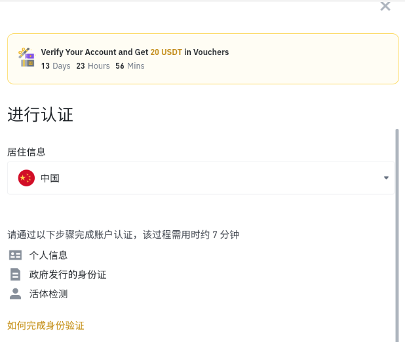
Task: Click the voucher gift icon
Action: coord(26,58)
